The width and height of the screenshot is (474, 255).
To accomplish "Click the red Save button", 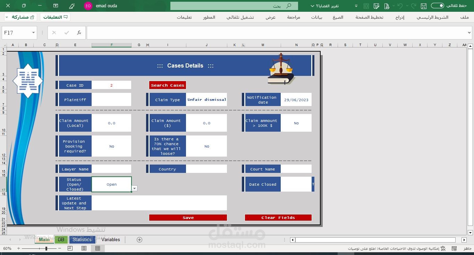I will tap(188, 218).
